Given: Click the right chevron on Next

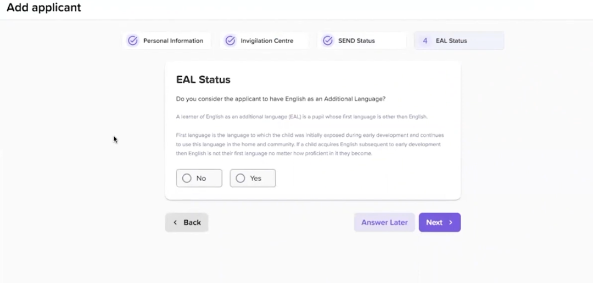Looking at the screenshot, I should (x=451, y=222).
